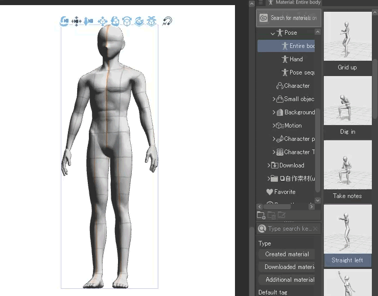The width and height of the screenshot is (378, 296).
Task: Click the arc-arrow rotate model icon above cube
Action: click(x=127, y=21)
